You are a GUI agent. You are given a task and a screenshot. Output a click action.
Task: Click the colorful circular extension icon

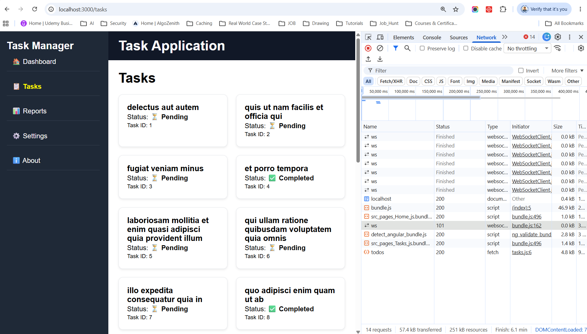click(x=475, y=9)
